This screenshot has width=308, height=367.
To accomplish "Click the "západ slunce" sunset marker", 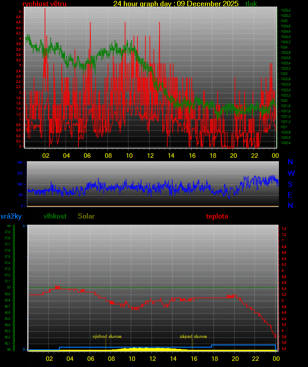I will 193,337.
